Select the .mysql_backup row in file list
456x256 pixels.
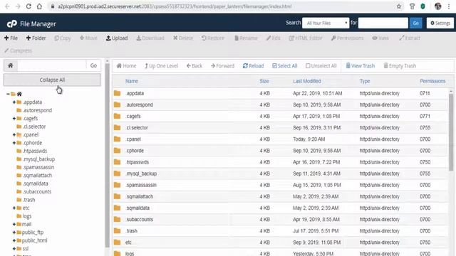pyautogui.click(x=280, y=174)
